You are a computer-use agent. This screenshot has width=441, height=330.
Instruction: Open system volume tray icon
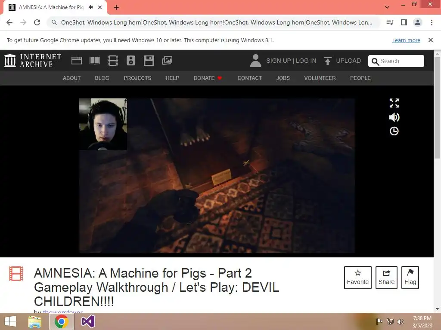pyautogui.click(x=400, y=321)
